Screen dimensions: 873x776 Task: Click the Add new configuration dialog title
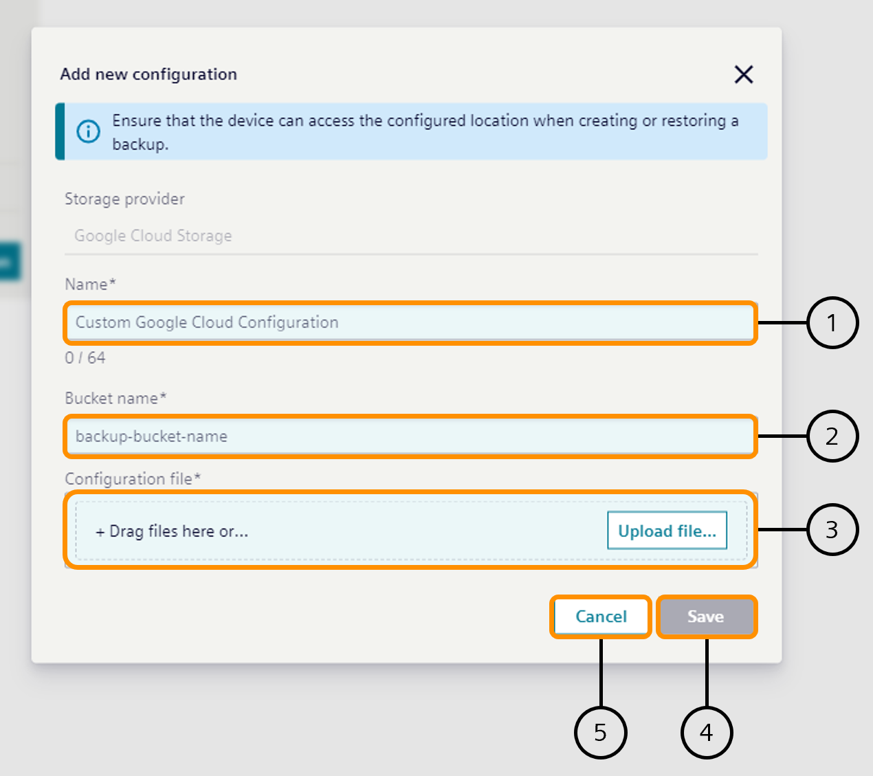point(148,74)
